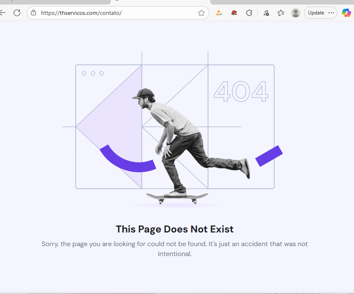View site information via the lock icon

pyautogui.click(x=33, y=13)
